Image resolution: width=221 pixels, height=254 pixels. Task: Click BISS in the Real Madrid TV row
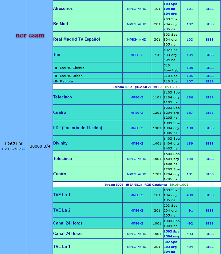tap(210, 40)
